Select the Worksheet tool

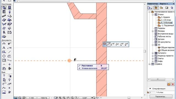pos(4,68)
